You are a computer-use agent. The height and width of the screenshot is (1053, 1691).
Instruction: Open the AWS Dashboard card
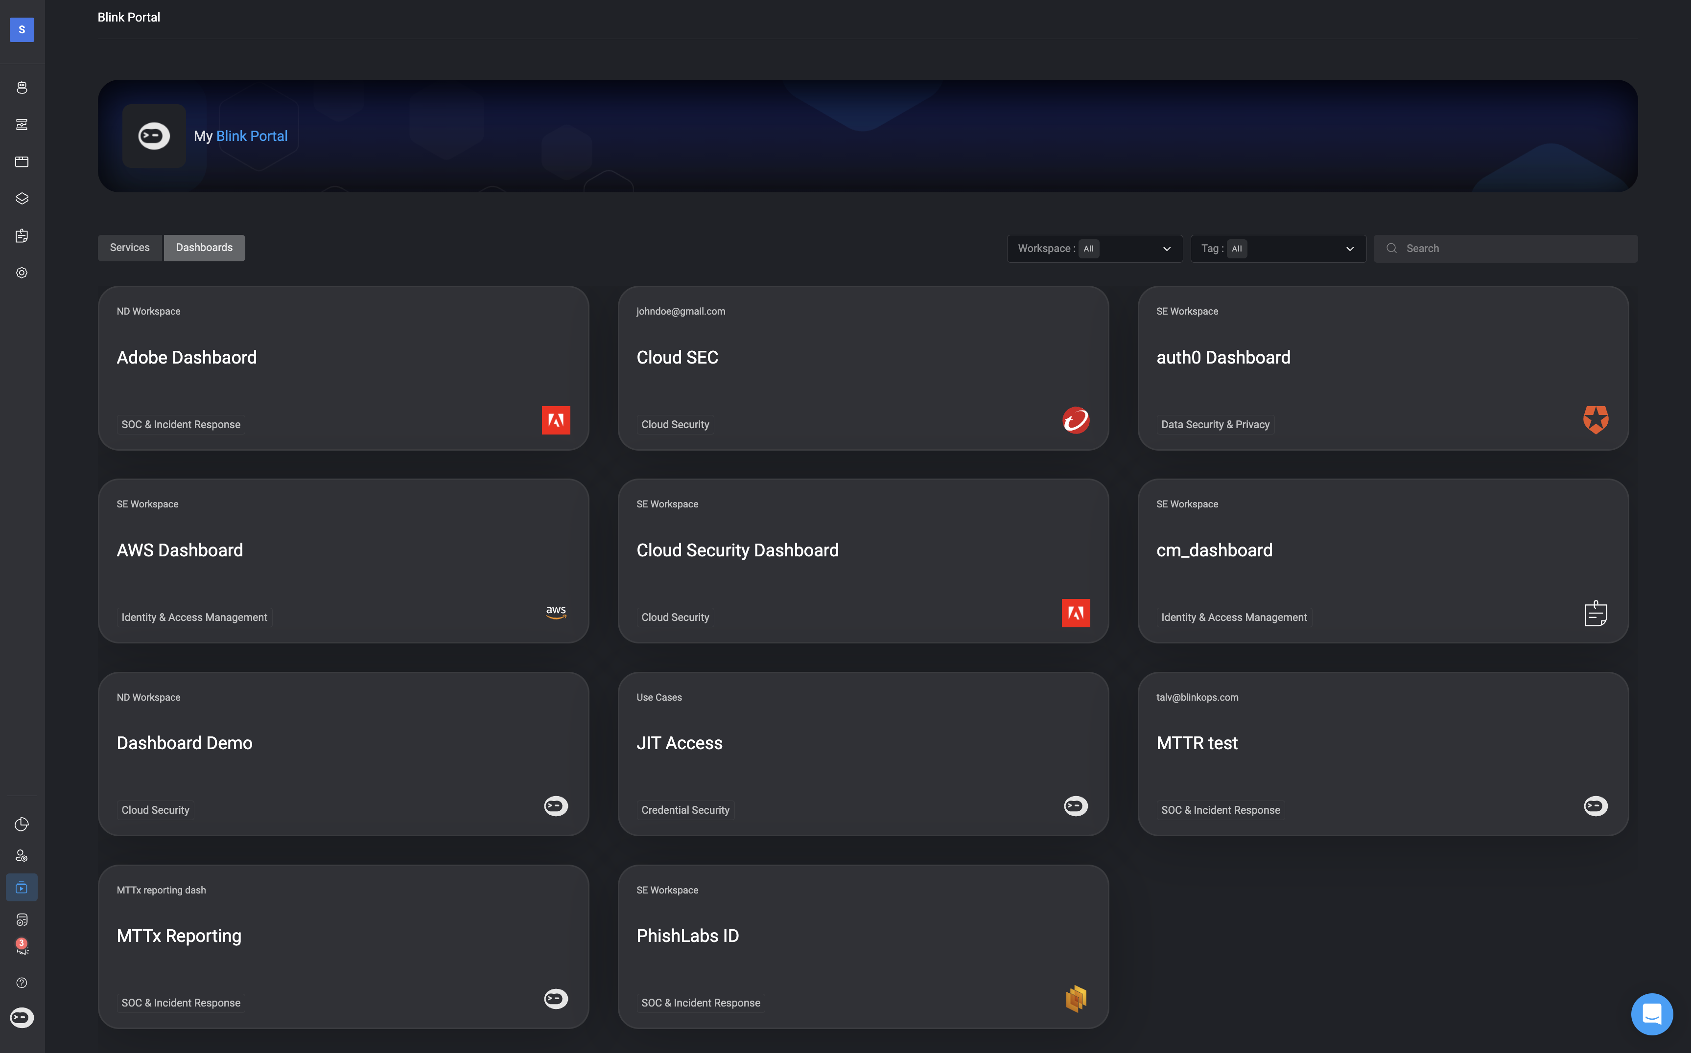click(x=343, y=561)
